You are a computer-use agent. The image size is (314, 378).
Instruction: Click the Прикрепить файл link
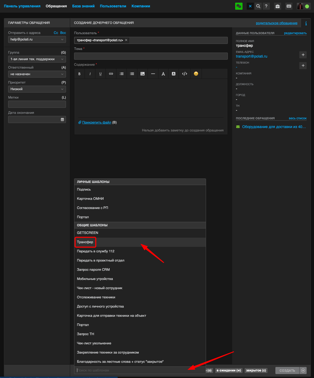pos(96,122)
